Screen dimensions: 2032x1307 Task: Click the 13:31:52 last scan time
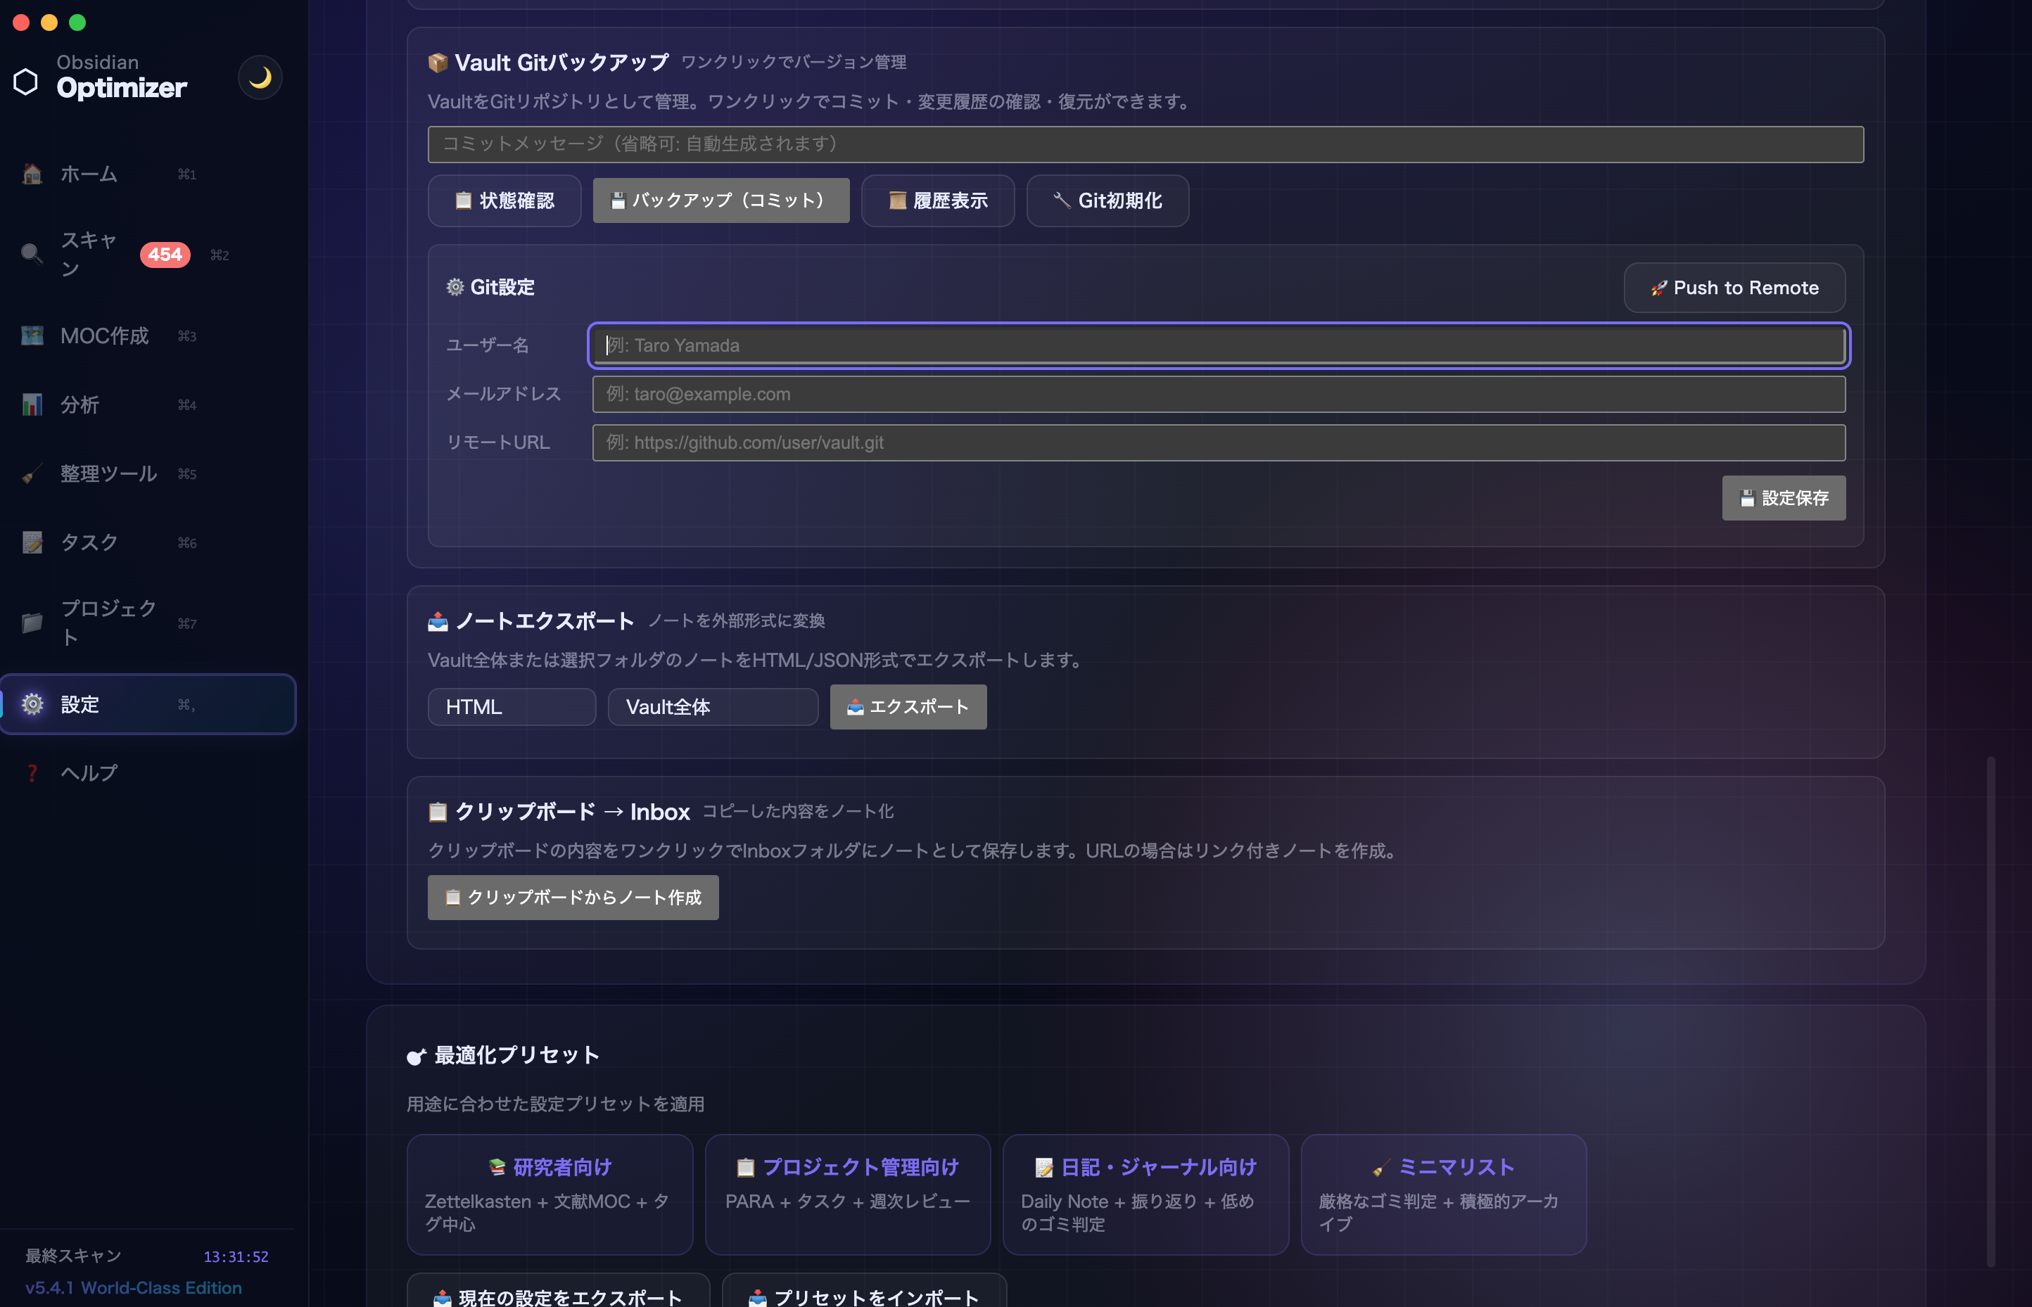236,1257
